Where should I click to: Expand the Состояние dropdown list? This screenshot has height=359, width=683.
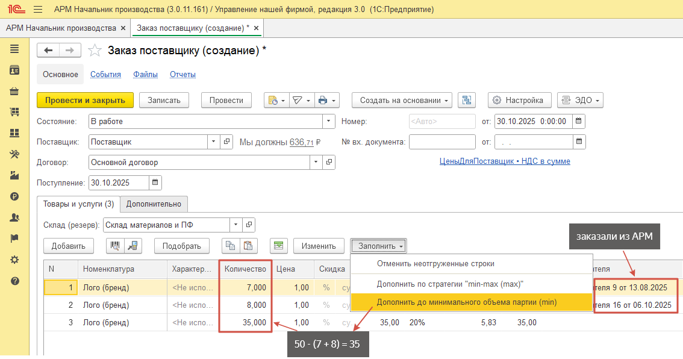click(x=328, y=121)
